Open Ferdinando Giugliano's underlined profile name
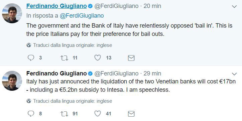Screen dimensions: 242x121 56,6
